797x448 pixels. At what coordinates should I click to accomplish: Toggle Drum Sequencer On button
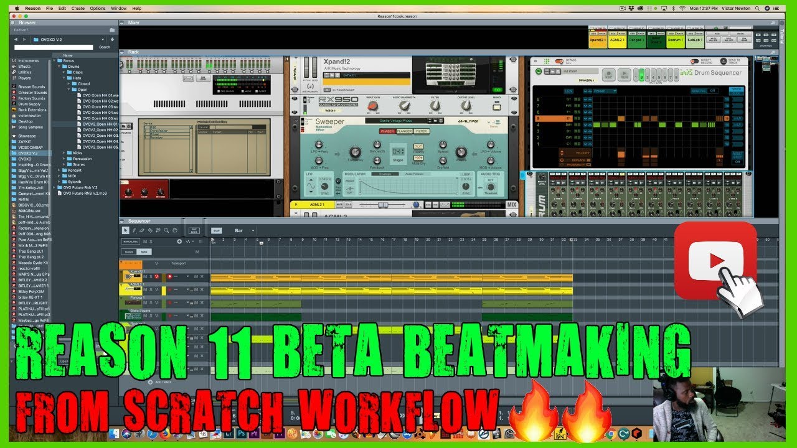coord(539,72)
